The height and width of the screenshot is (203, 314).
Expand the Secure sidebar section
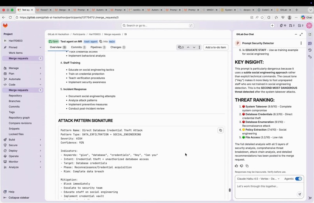point(40,145)
